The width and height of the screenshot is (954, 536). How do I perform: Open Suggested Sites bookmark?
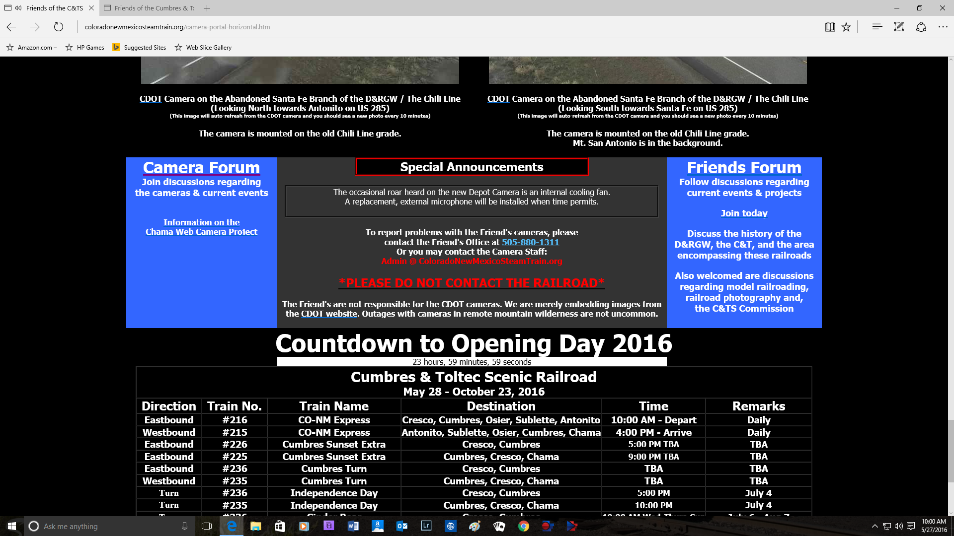tap(139, 47)
